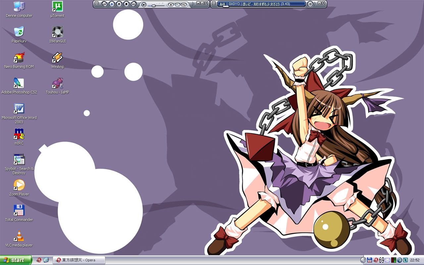Click the Winamp volume slider

click(x=154, y=5)
